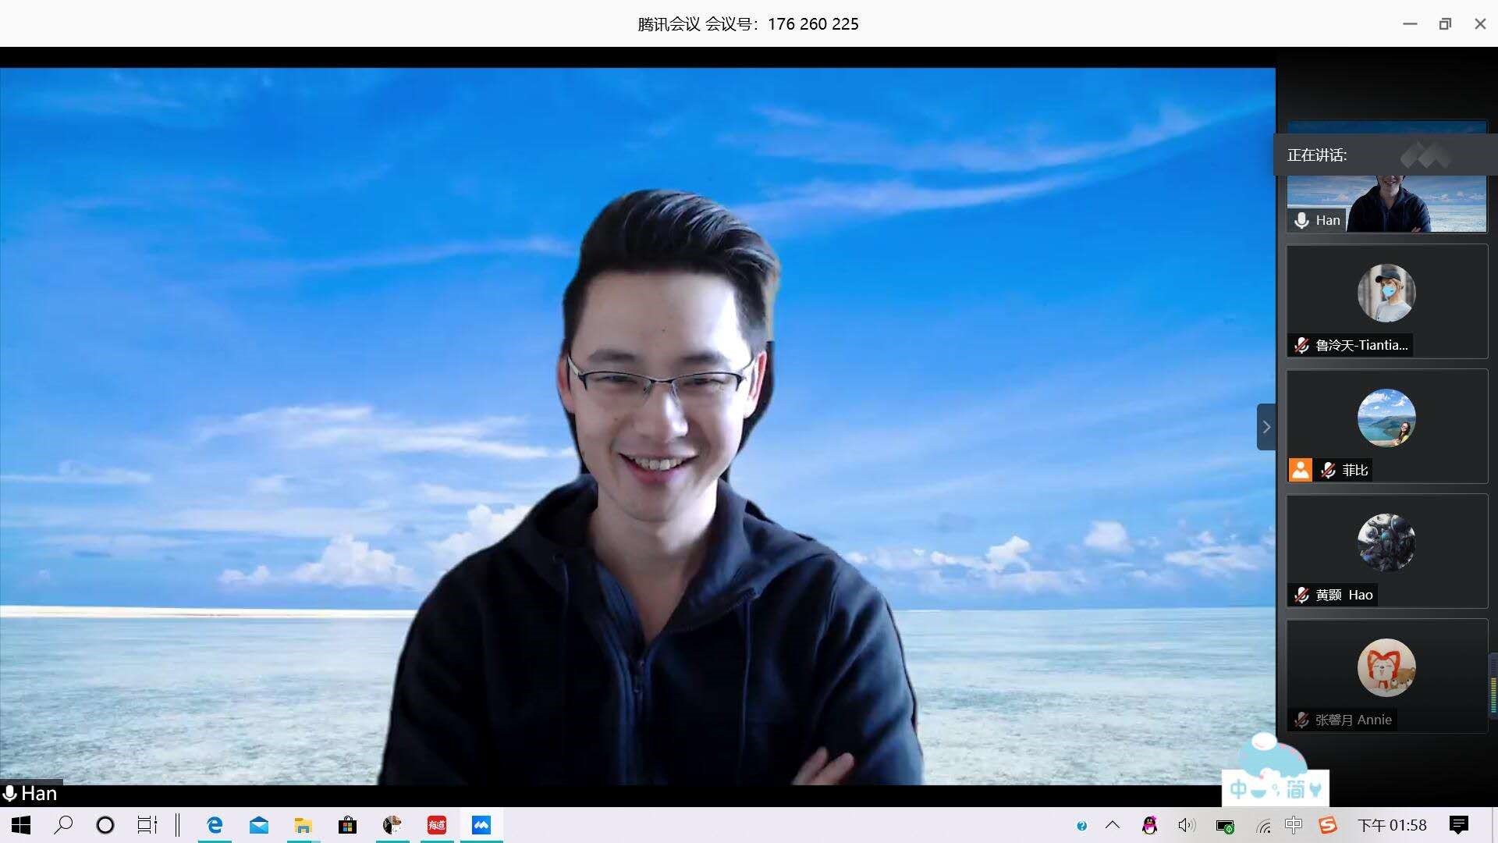Click muted mic icon next to 菲比
This screenshot has height=843, width=1498.
pos(1328,470)
